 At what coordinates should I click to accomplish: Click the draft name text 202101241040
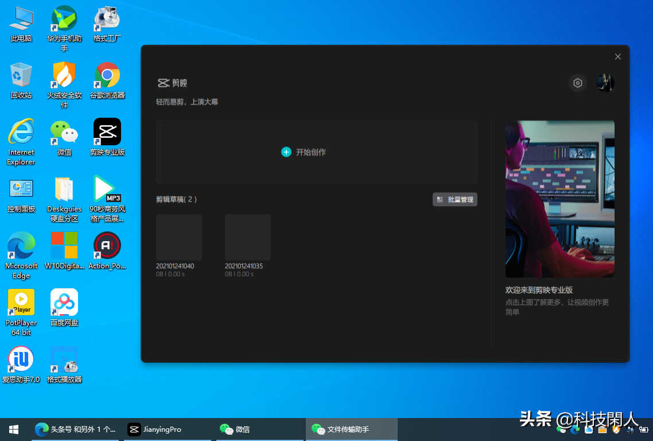[175, 266]
